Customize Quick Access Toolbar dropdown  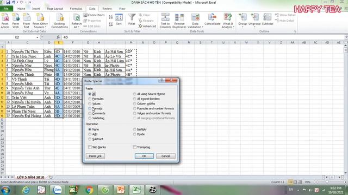(30, 3)
